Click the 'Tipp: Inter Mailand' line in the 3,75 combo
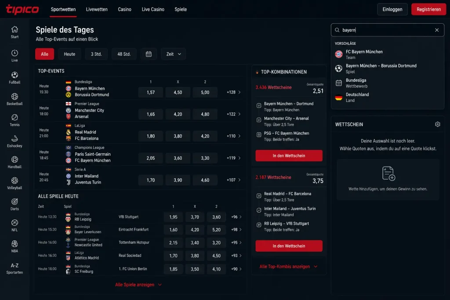This screenshot has width=450, height=300. [x=279, y=215]
